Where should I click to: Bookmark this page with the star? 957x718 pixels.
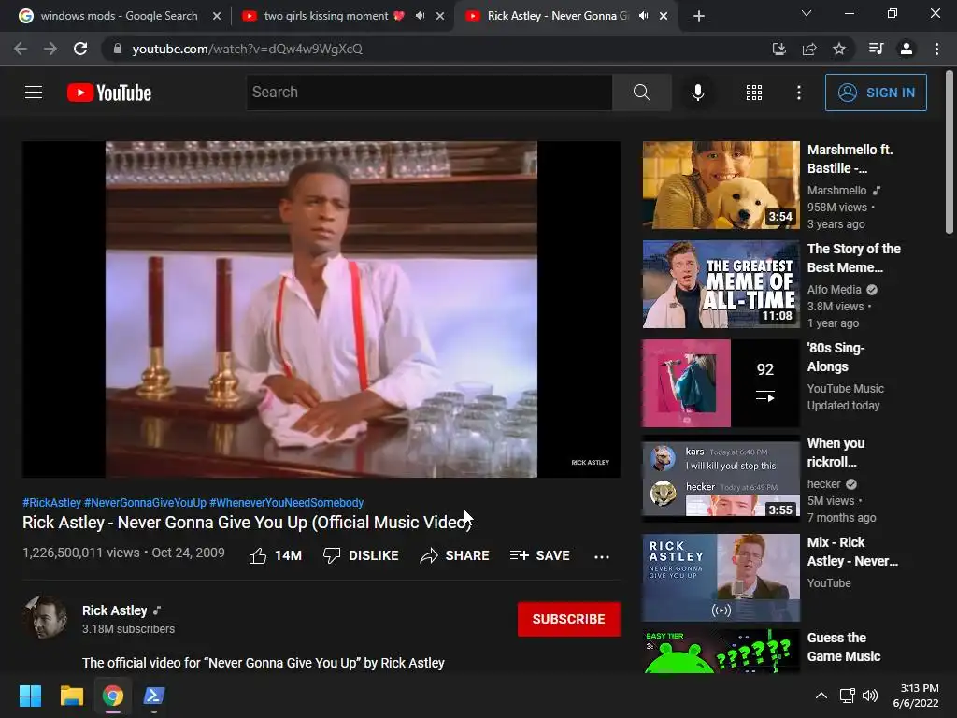tap(839, 49)
